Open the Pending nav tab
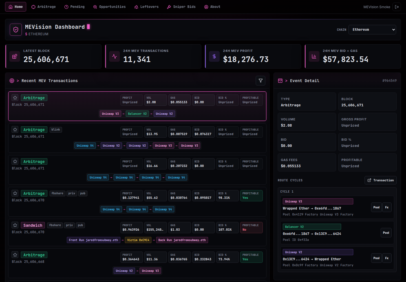The image size is (406, 282). tap(74, 7)
